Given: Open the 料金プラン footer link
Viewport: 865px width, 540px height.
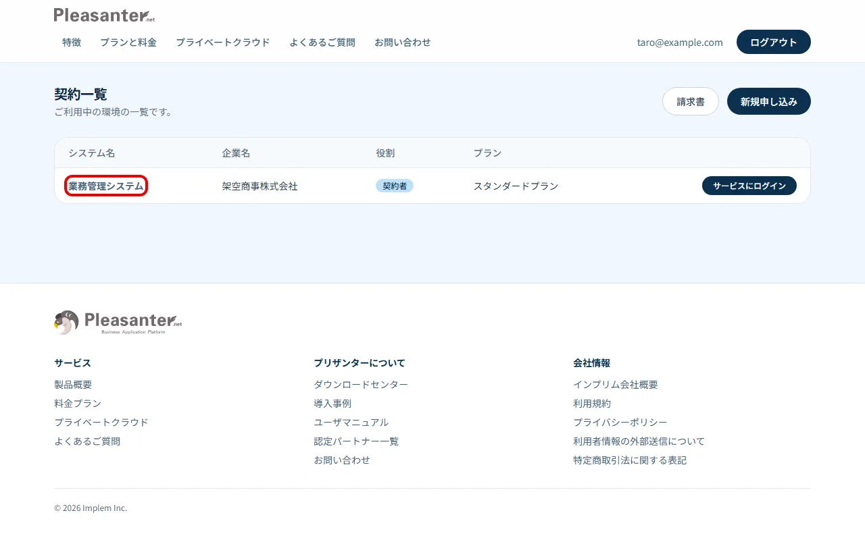Looking at the screenshot, I should (78, 404).
